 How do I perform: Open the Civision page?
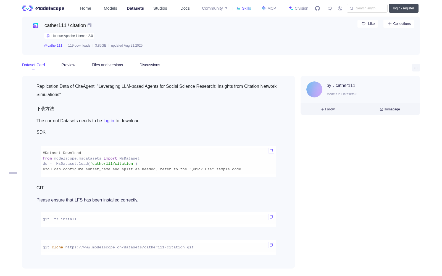(x=298, y=8)
